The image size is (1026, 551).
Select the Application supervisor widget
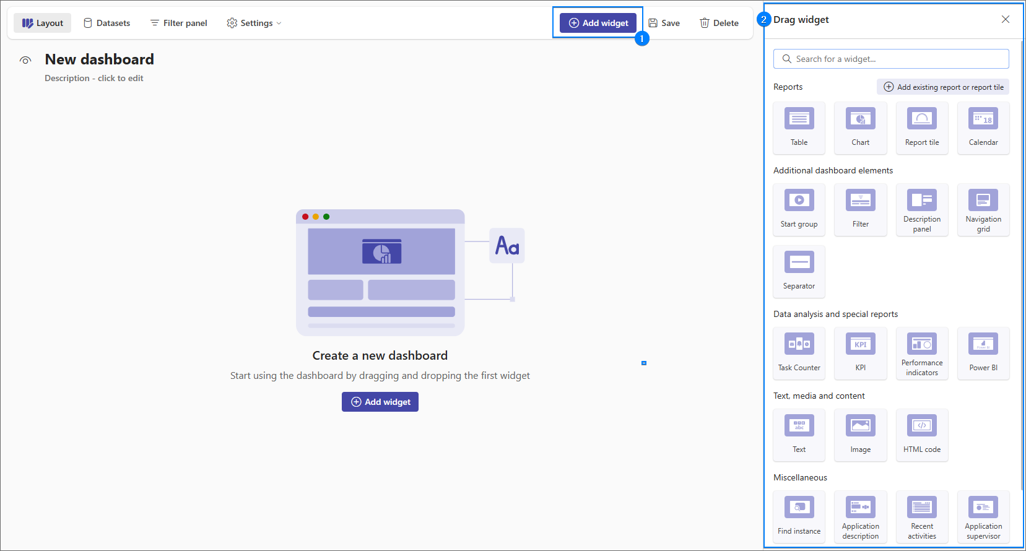983,516
